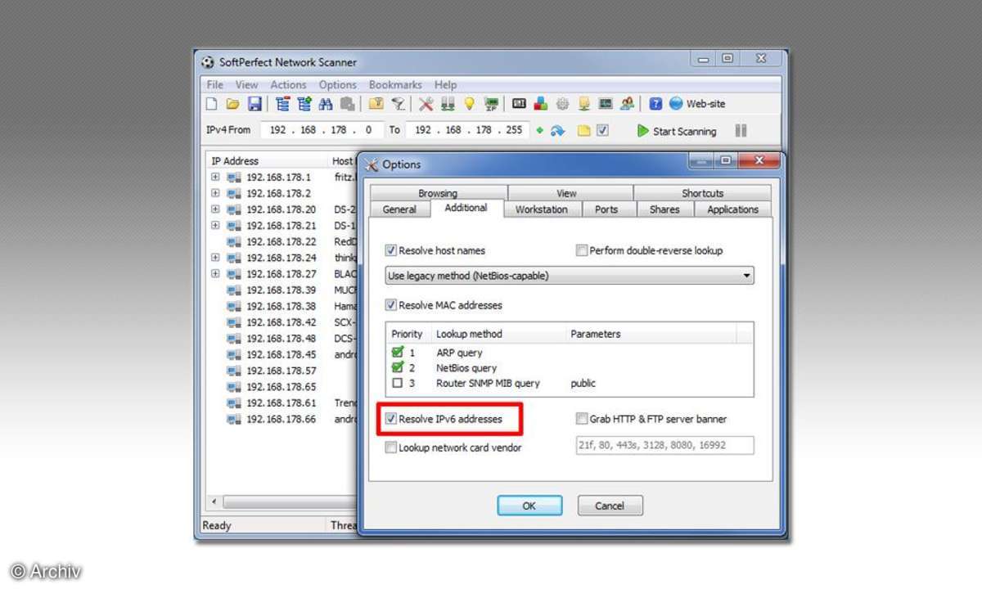Click the device icon beside 192.168.178.57
Screen dimensions: 982x589
point(234,371)
